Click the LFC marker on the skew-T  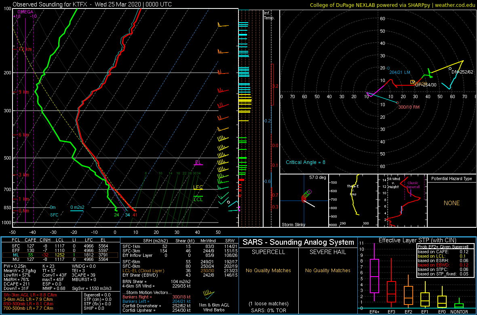[198, 187]
